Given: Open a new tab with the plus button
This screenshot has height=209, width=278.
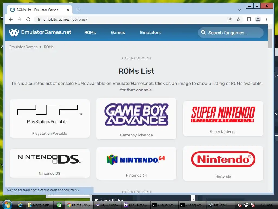Looking at the screenshot, I should click(78, 10).
